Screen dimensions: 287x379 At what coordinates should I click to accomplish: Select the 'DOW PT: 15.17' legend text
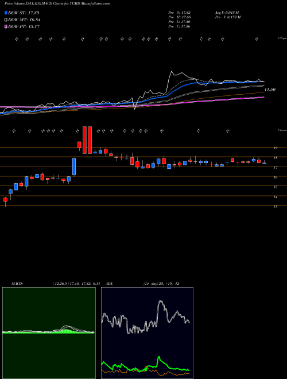[x=24, y=27]
